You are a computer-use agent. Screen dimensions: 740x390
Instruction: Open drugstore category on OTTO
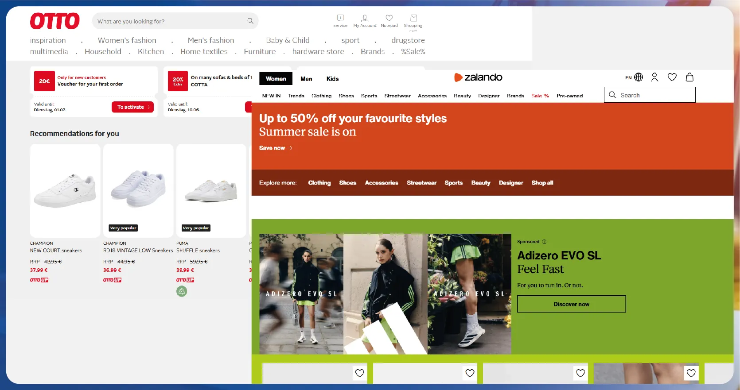pyautogui.click(x=408, y=40)
